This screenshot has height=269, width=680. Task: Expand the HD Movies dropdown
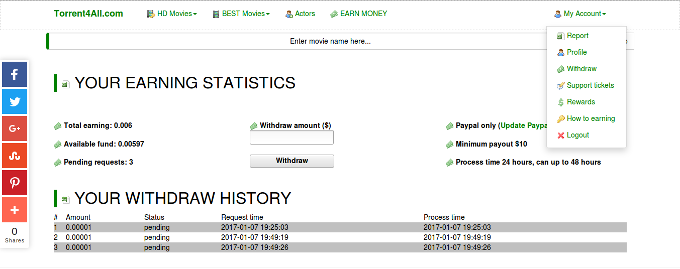point(172,14)
